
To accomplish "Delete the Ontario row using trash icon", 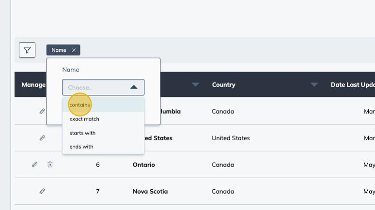I will (x=50, y=165).
